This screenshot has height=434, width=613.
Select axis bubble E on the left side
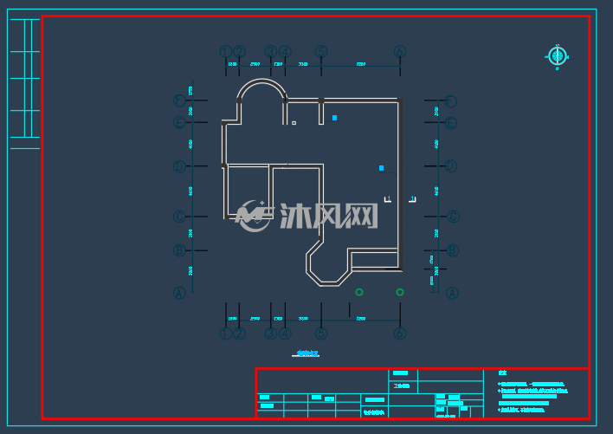179,122
